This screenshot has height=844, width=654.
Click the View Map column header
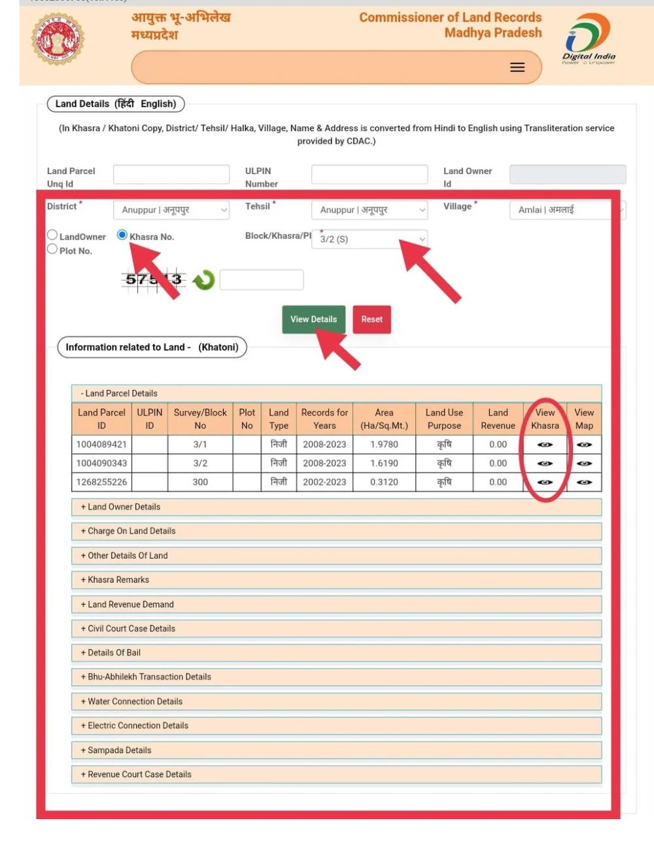pyautogui.click(x=584, y=419)
